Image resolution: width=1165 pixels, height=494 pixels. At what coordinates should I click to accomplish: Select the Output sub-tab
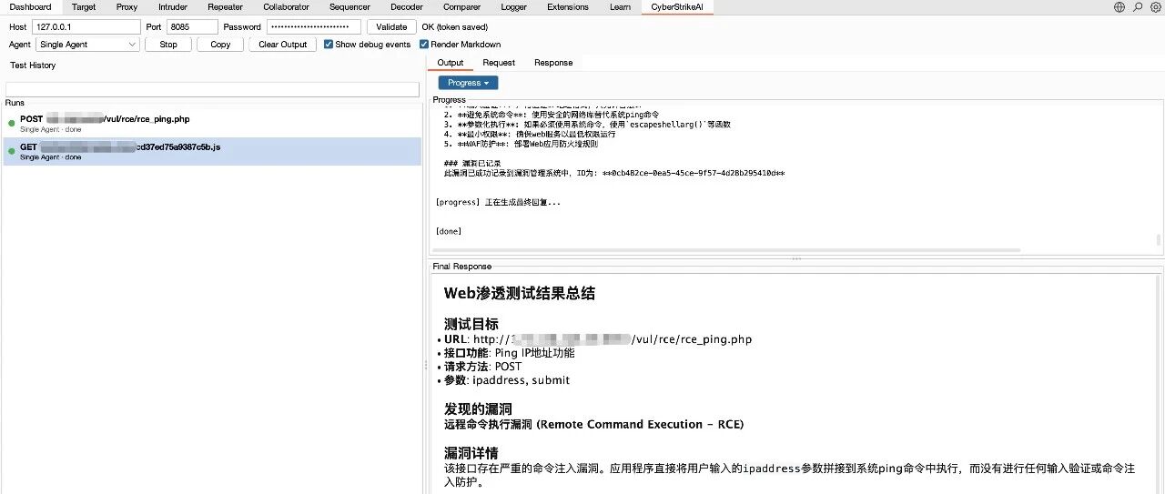pyautogui.click(x=451, y=63)
